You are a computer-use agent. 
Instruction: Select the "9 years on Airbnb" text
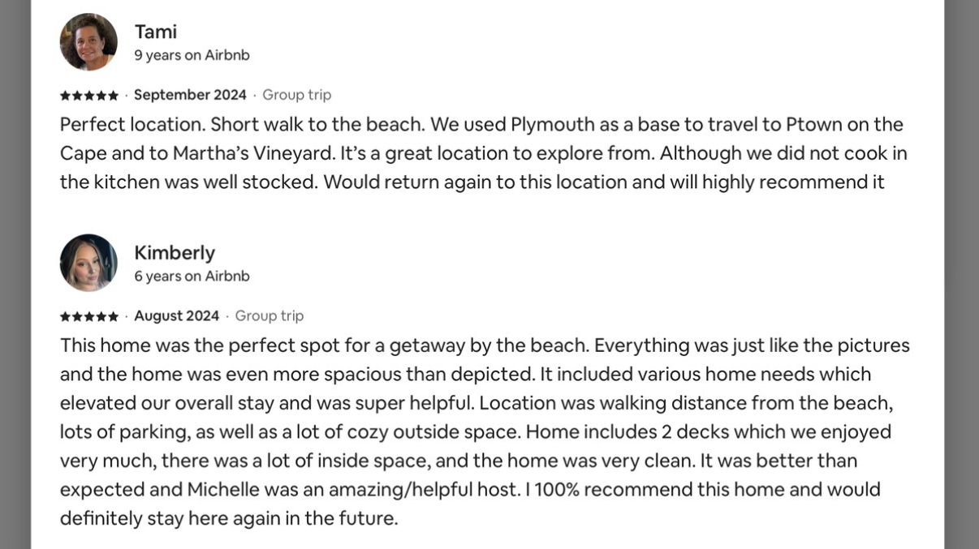pos(192,56)
